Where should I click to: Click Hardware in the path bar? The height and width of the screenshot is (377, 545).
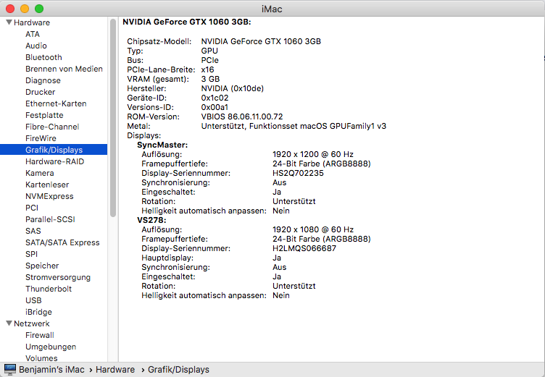(x=115, y=369)
